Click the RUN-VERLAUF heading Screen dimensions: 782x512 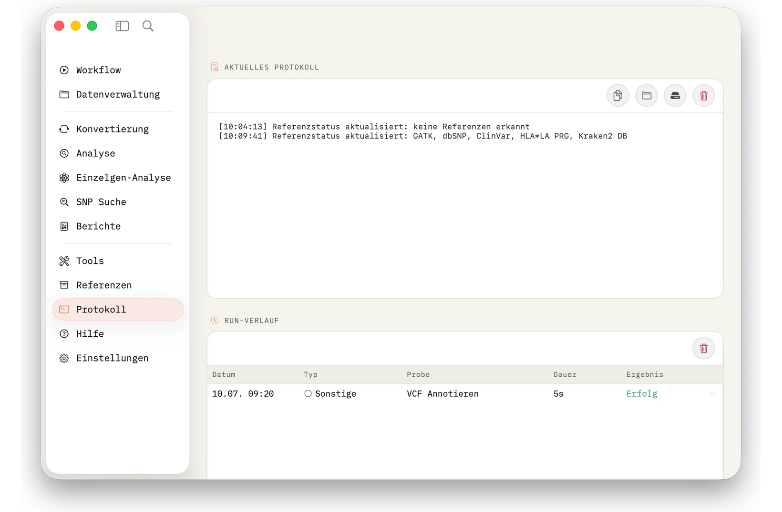click(x=251, y=321)
